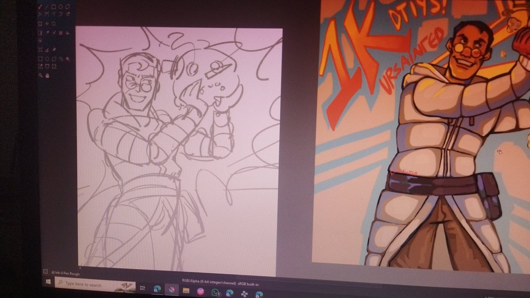The image size is (530, 298).
Task: Select the Colorize Mask tool
Action: tap(54, 33)
